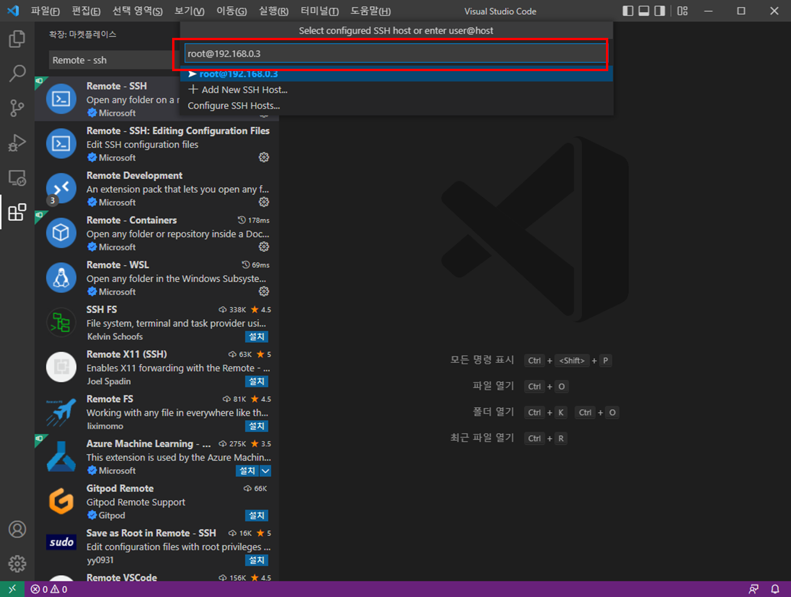The image size is (791, 597).
Task: Click the SSH host input field
Action: (395, 54)
